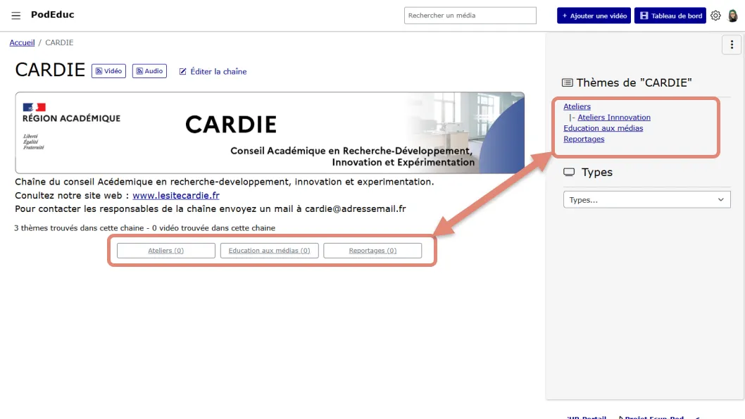Open the user avatar menu
This screenshot has width=745, height=419.
coord(732,15)
